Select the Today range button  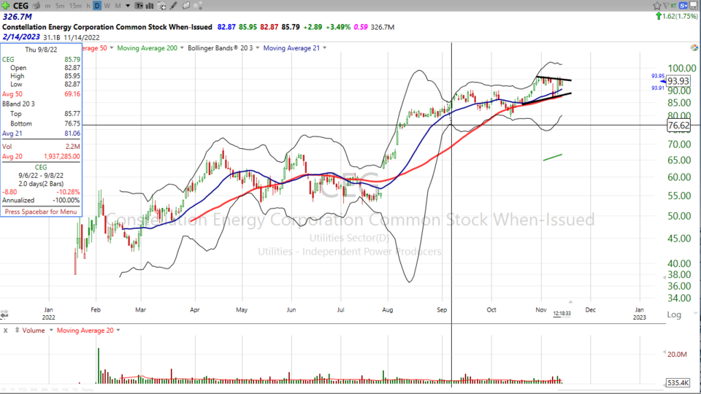point(88,390)
